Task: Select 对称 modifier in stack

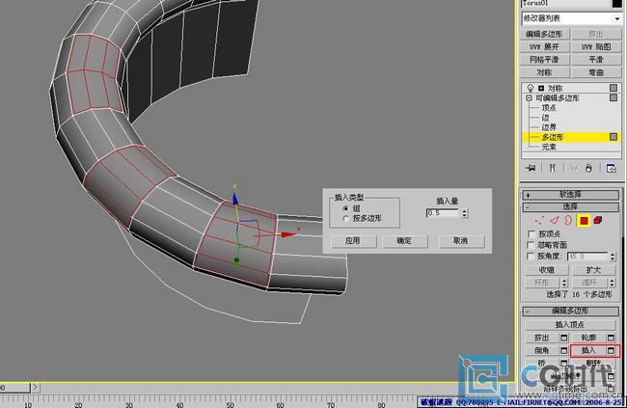Action: pos(555,88)
